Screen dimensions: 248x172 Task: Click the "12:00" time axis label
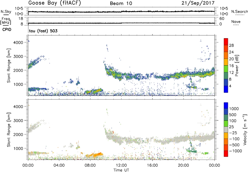tap(121, 165)
